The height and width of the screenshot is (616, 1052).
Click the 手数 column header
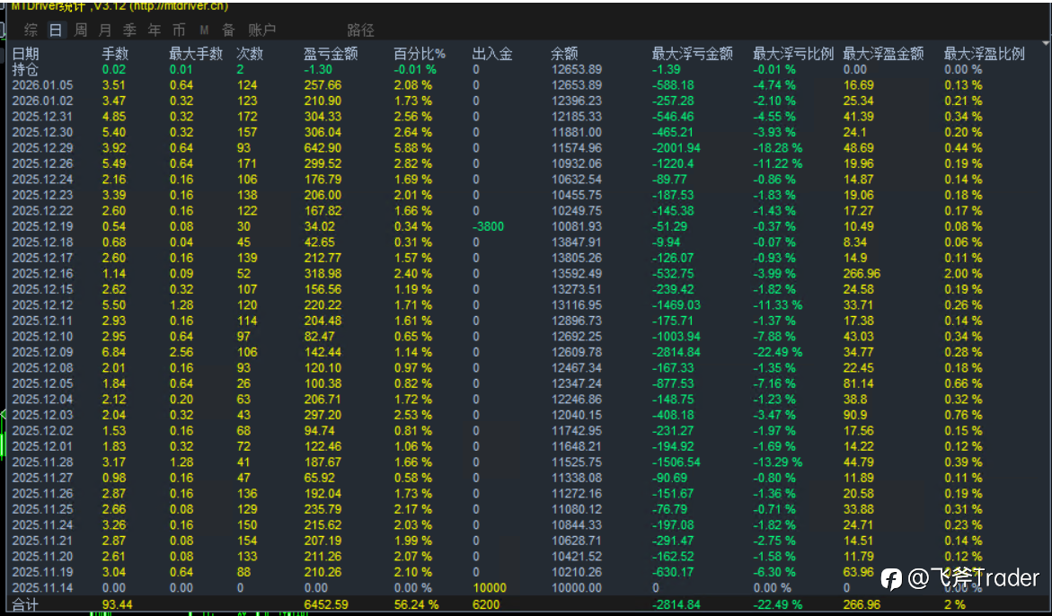[115, 54]
